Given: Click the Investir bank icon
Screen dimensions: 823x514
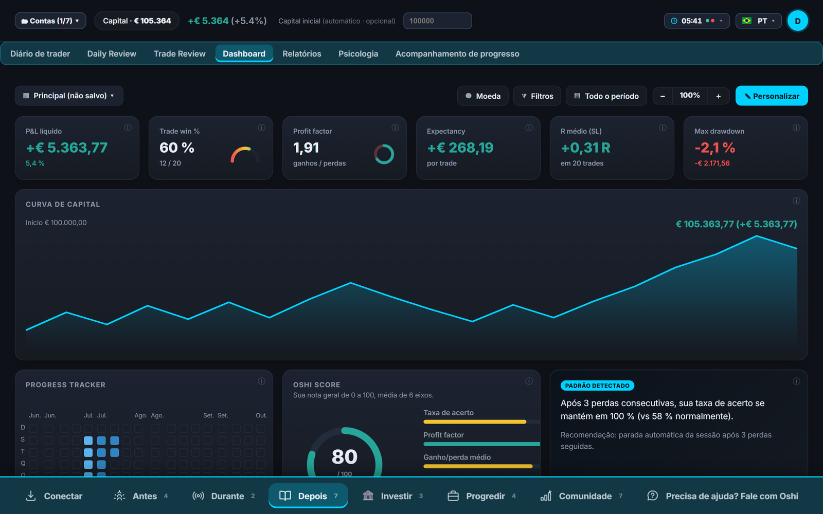Looking at the screenshot, I should click(368, 495).
